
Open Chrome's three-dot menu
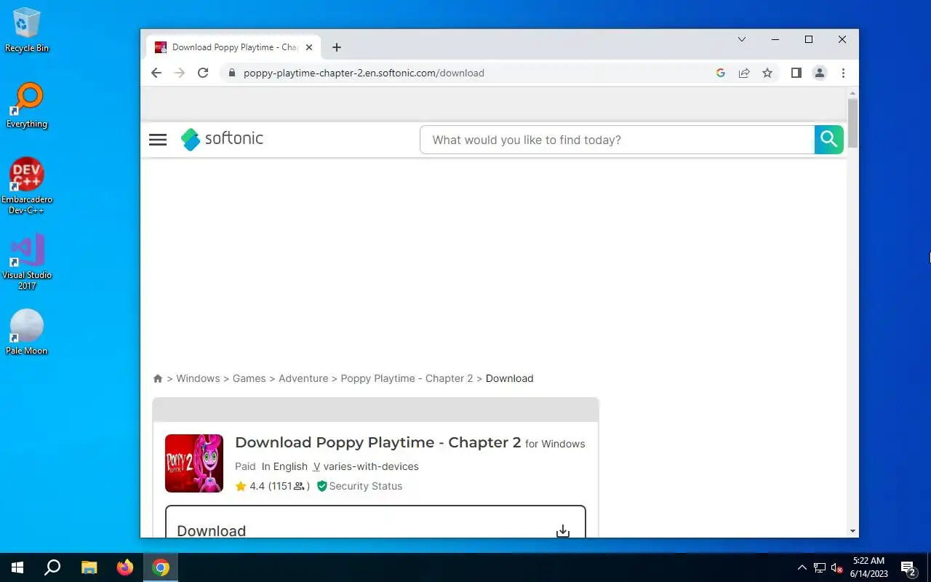point(843,73)
